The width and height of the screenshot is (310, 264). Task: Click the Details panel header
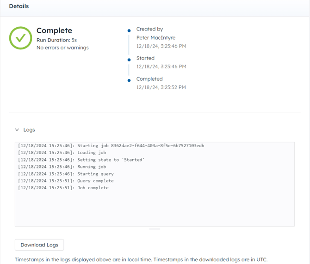(x=19, y=6)
